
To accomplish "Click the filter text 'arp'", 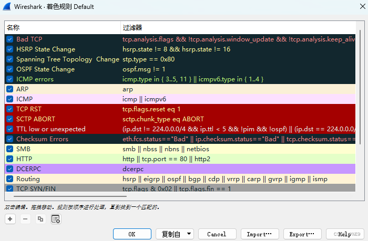I will tap(128, 89).
